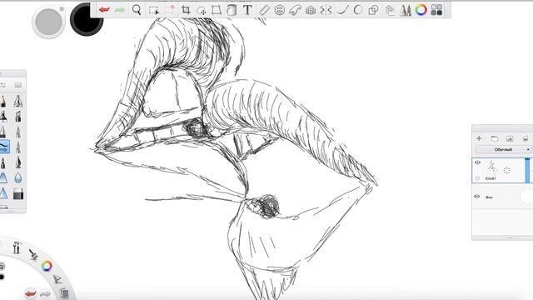The image size is (533, 300).
Task: Open brush library icon at palette top
Action: click(18, 85)
